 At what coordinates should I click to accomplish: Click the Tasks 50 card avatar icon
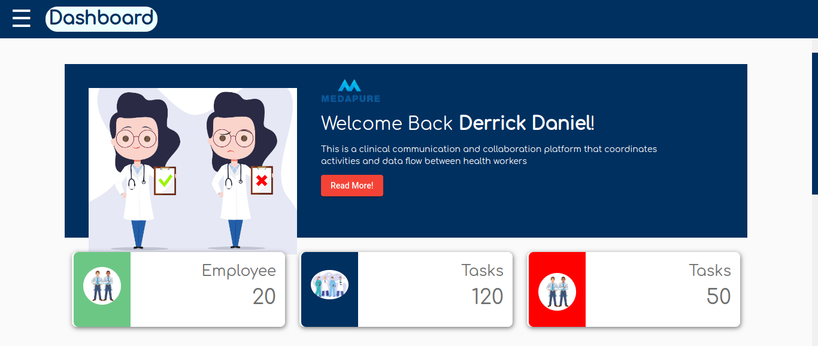(x=557, y=292)
